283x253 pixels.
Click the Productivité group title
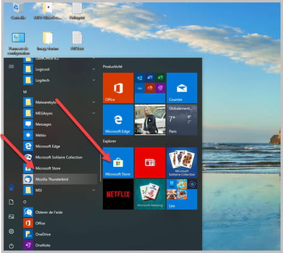click(113, 67)
